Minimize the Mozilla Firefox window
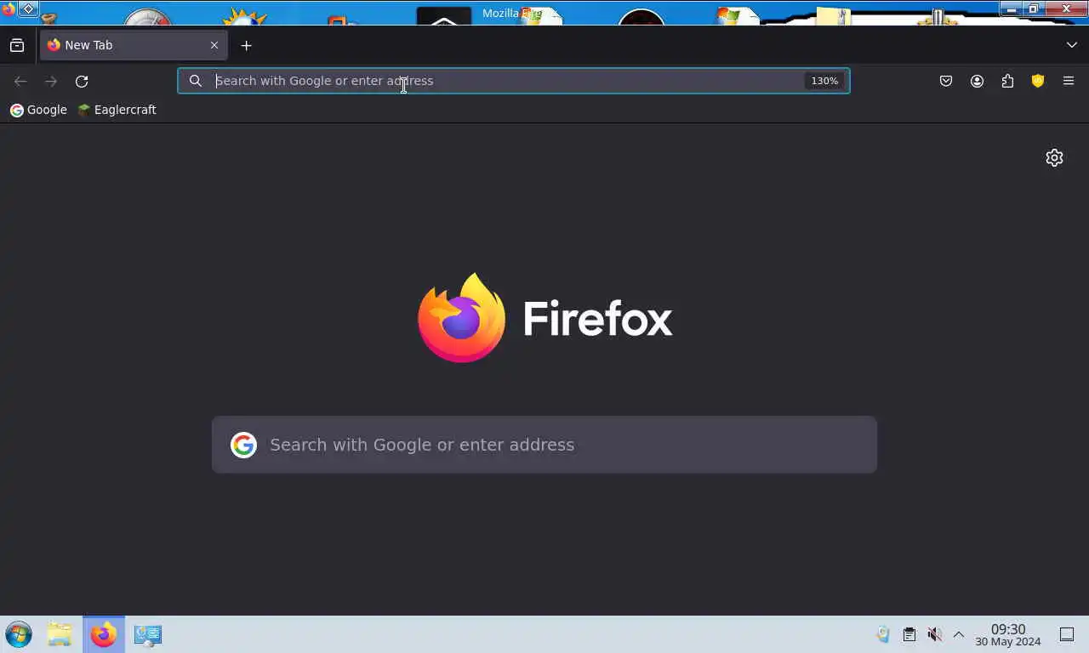The width and height of the screenshot is (1089, 653). 1012,9
